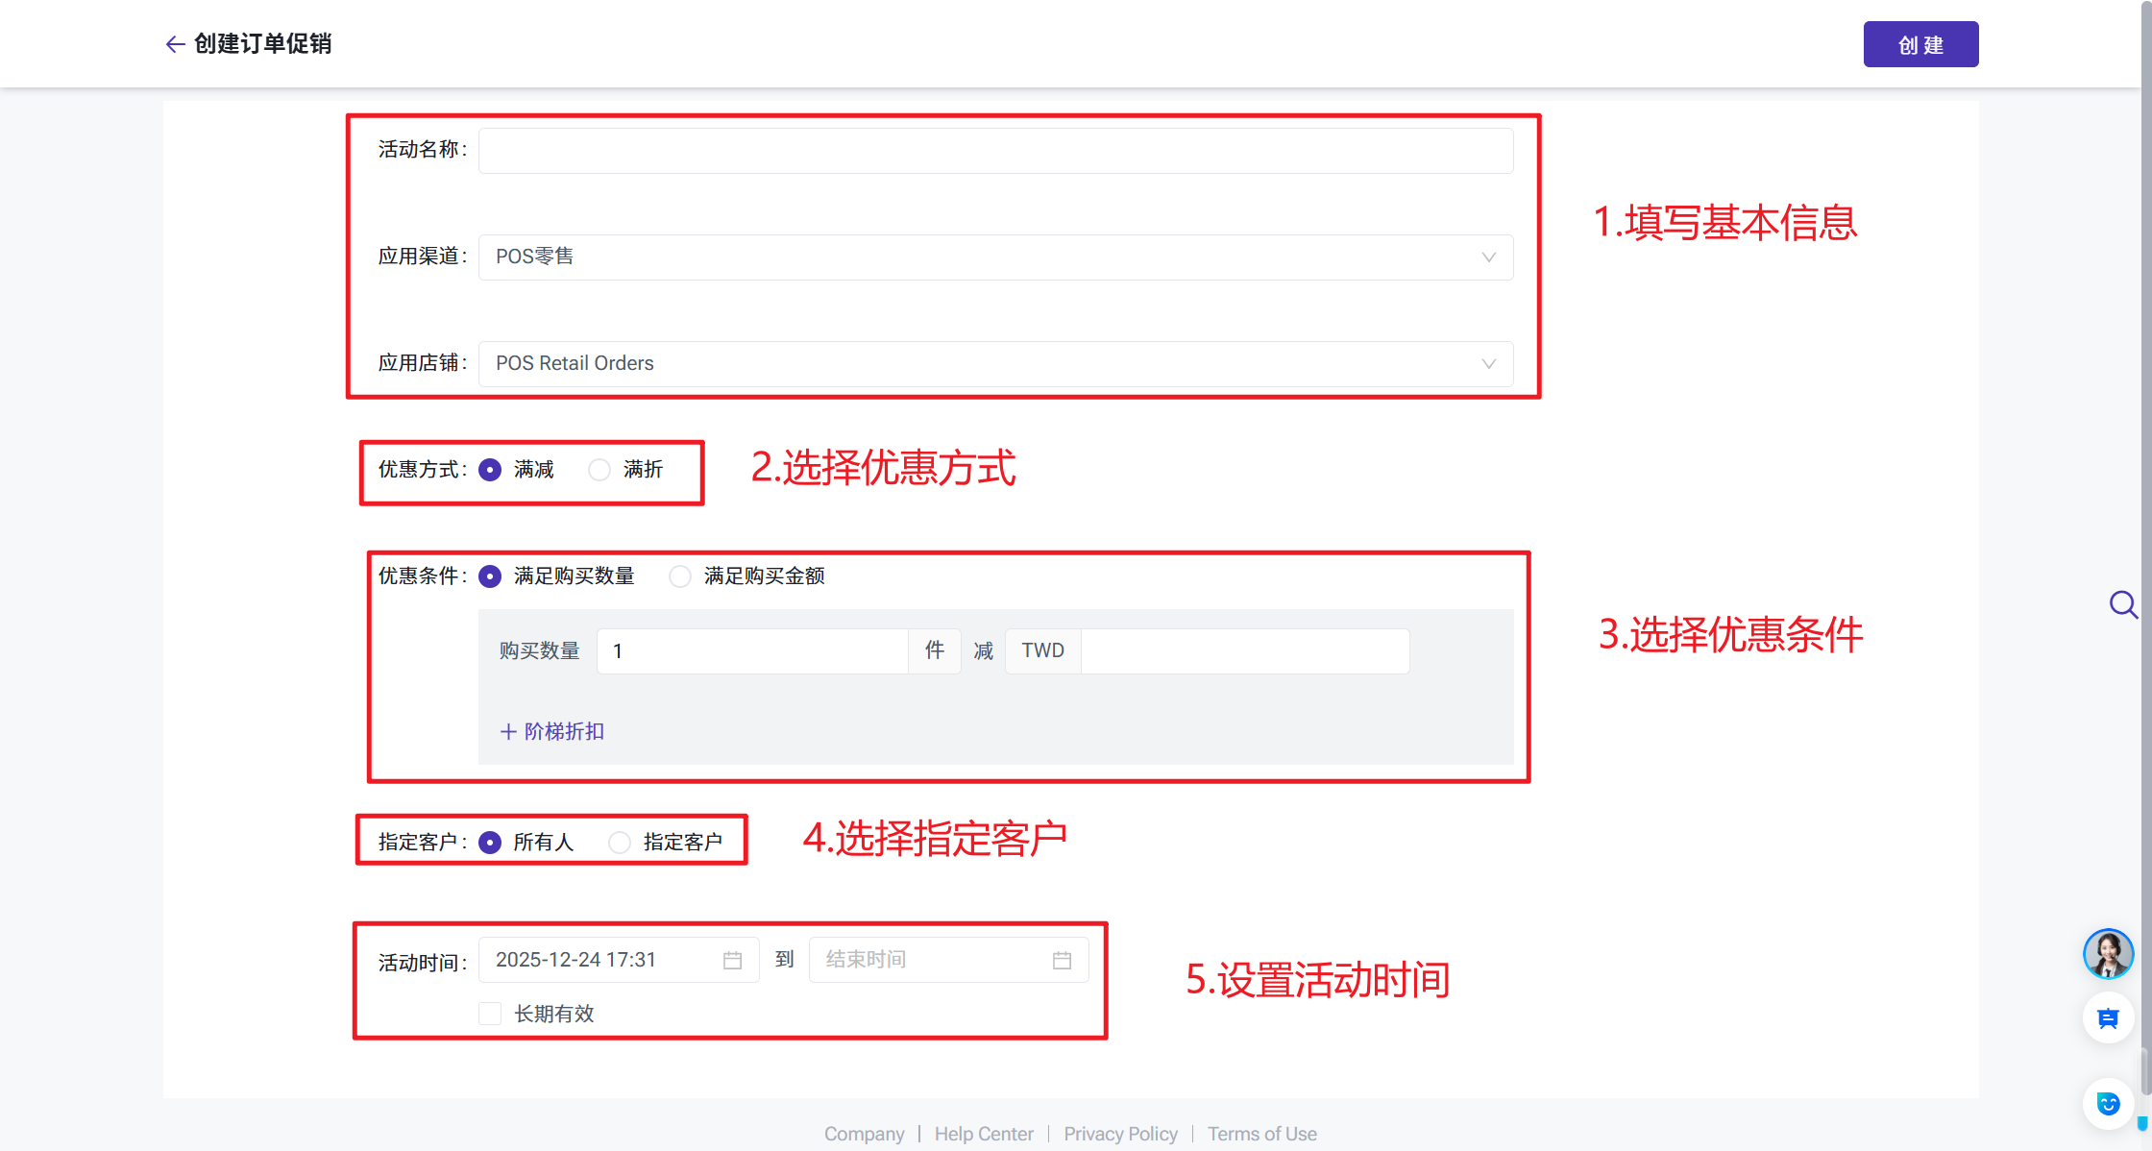The width and height of the screenshot is (2152, 1151).
Task: Click into the 活动名称 text field
Action: [995, 151]
